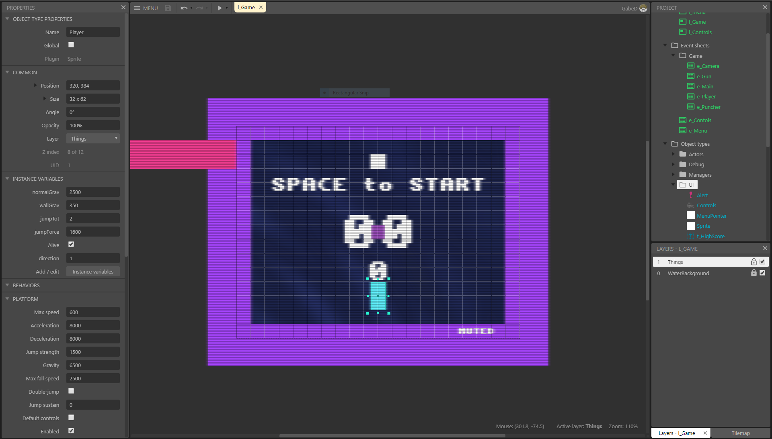This screenshot has width=772, height=439.
Task: Open the Layer dropdown showing Things
Action: [93, 139]
